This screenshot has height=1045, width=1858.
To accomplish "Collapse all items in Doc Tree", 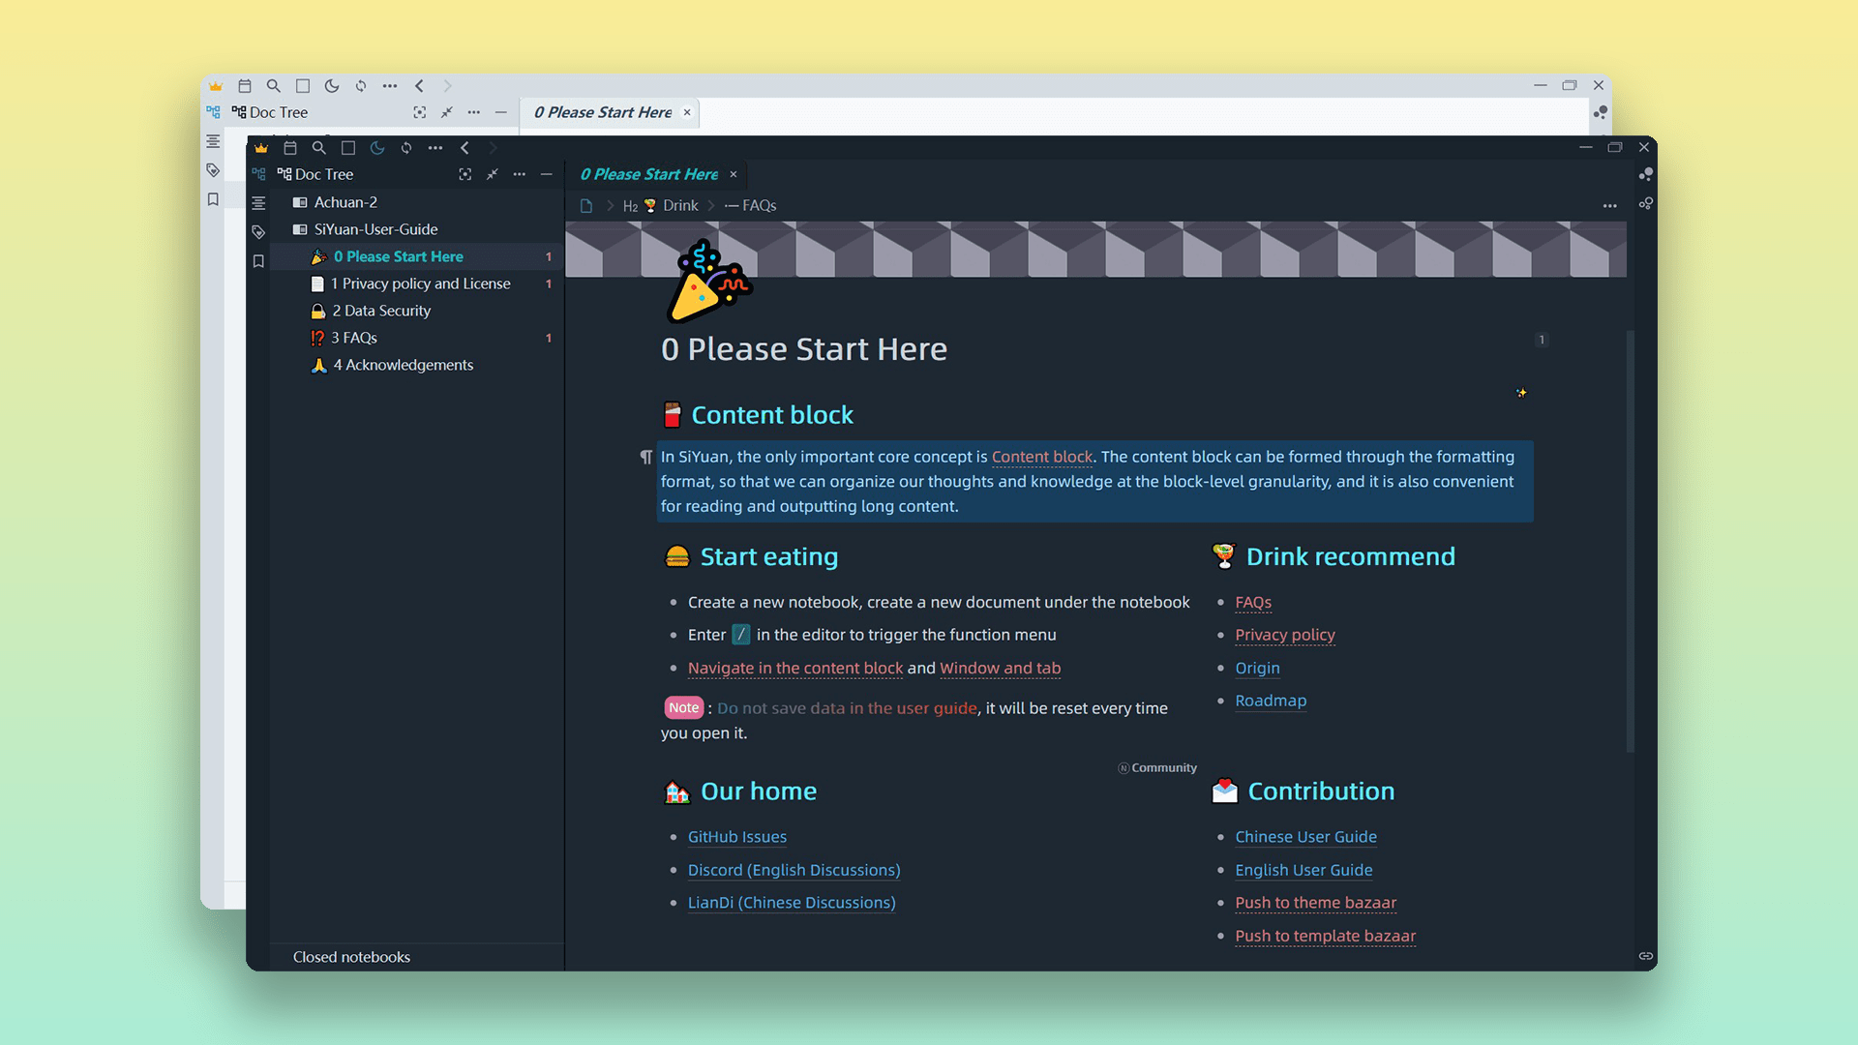I will pyautogui.click(x=493, y=174).
